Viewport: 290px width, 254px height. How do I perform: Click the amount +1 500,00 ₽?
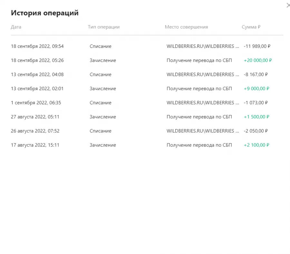click(x=256, y=117)
